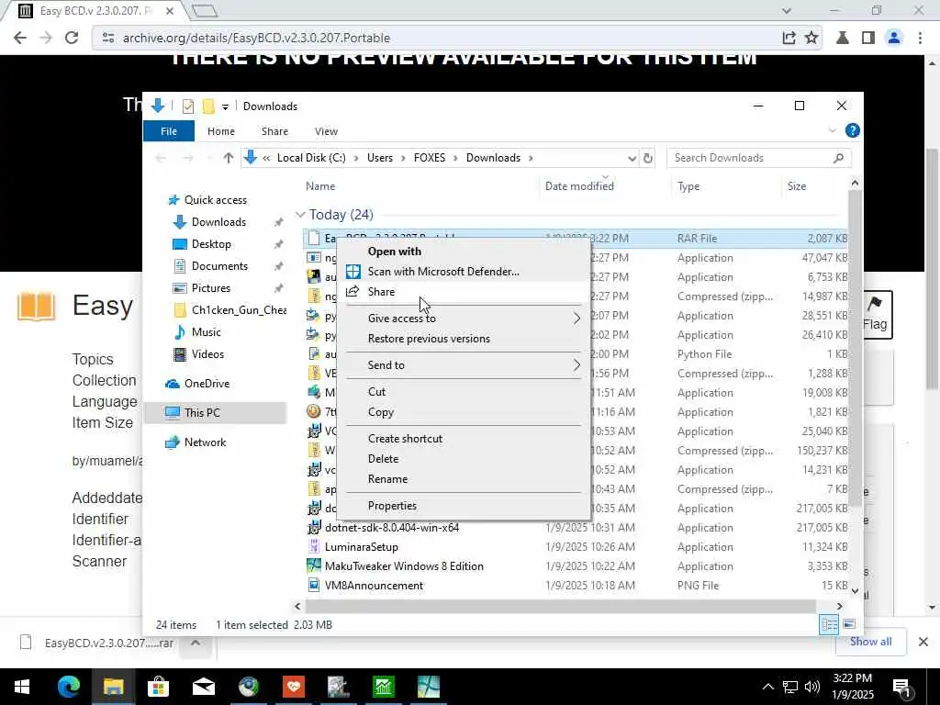This screenshot has width=940, height=705.
Task: Switch to the Share ribbon tab
Action: click(x=274, y=131)
